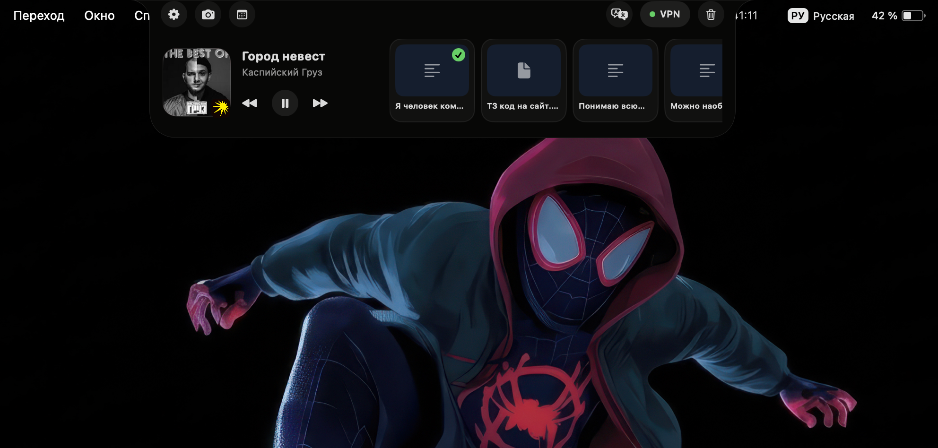
Task: Click the trash icon to clear items
Action: pos(711,15)
